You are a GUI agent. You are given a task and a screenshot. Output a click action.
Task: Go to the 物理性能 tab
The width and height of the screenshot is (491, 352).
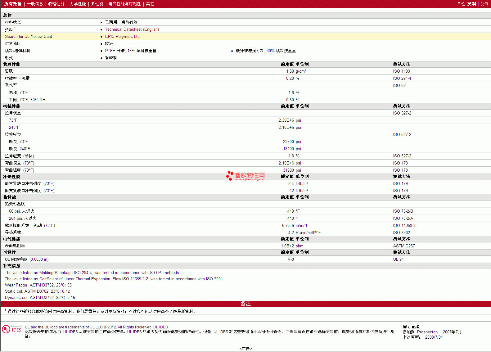(56, 4)
